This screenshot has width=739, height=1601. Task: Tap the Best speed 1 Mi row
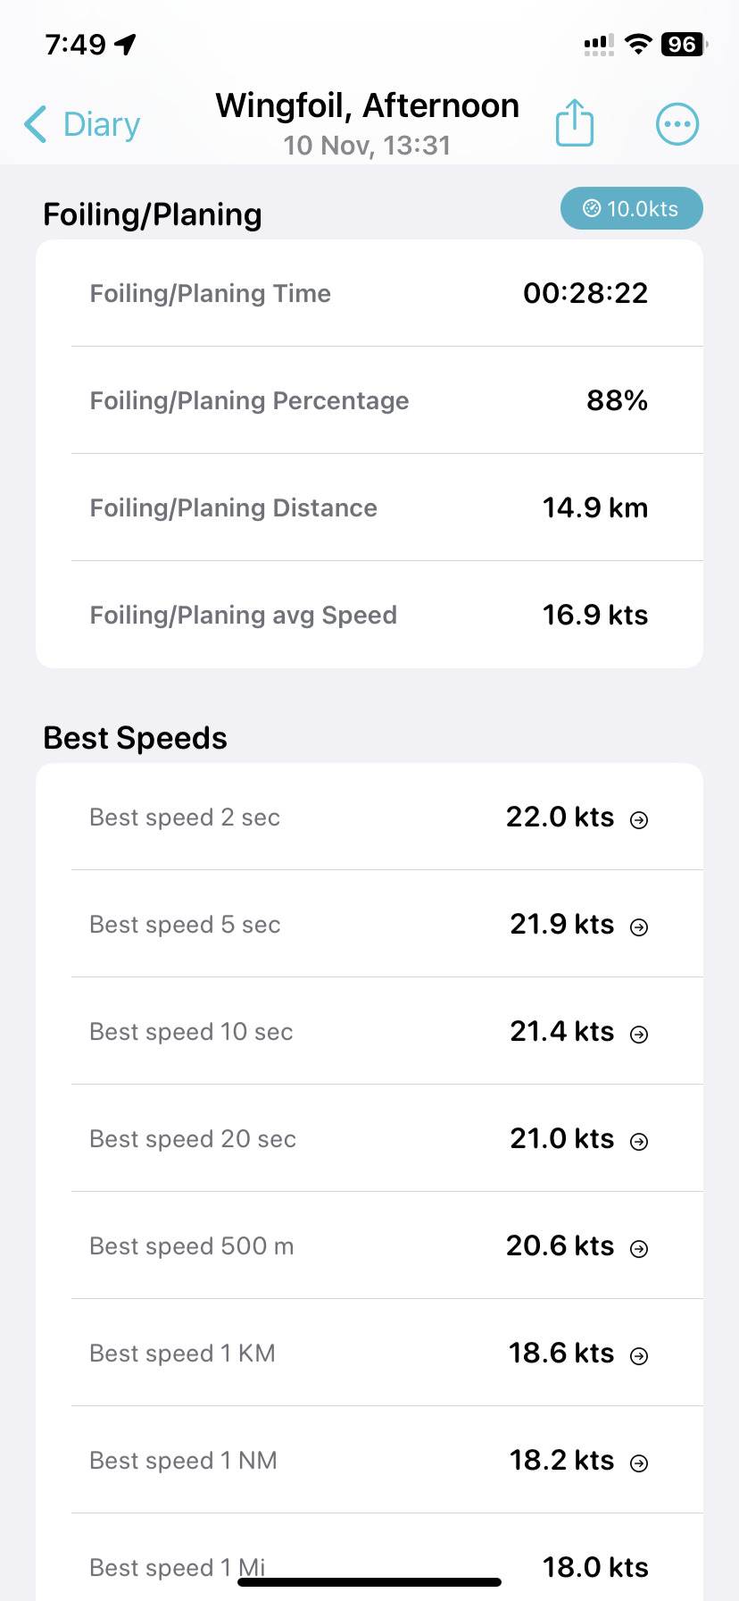(369, 1555)
